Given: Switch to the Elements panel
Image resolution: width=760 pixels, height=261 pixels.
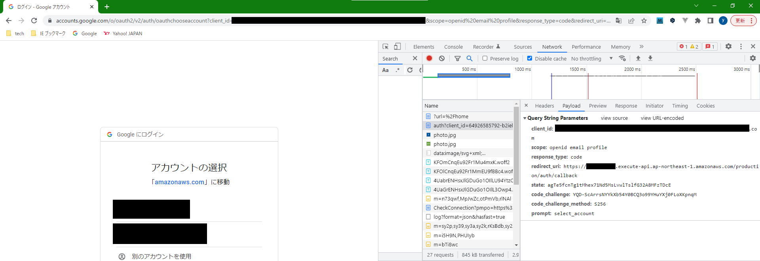Looking at the screenshot, I should [x=424, y=47].
